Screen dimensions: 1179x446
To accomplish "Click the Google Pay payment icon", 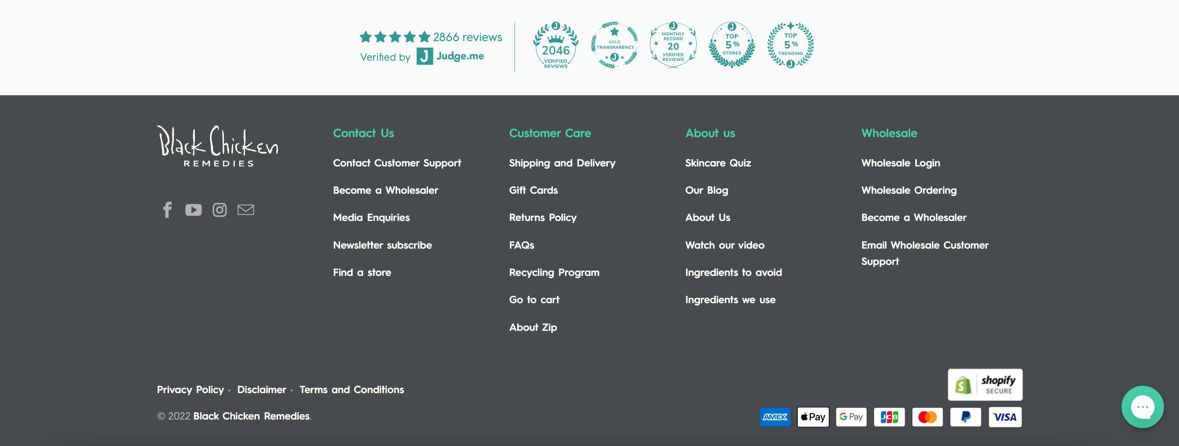I will (x=851, y=417).
